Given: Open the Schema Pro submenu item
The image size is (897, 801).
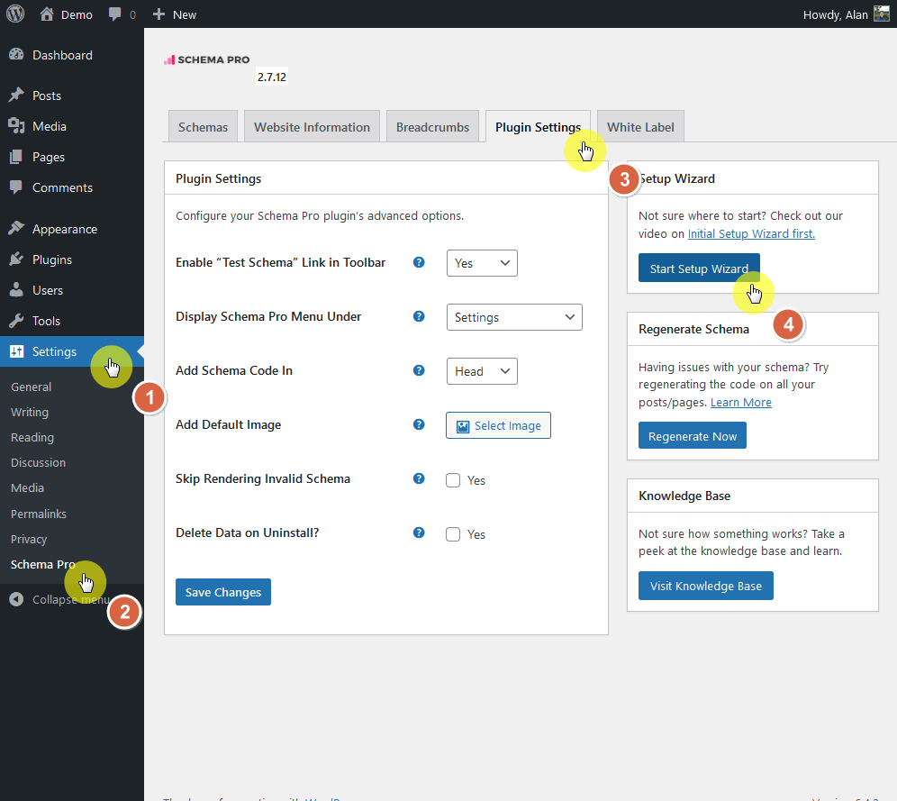Looking at the screenshot, I should [43, 564].
